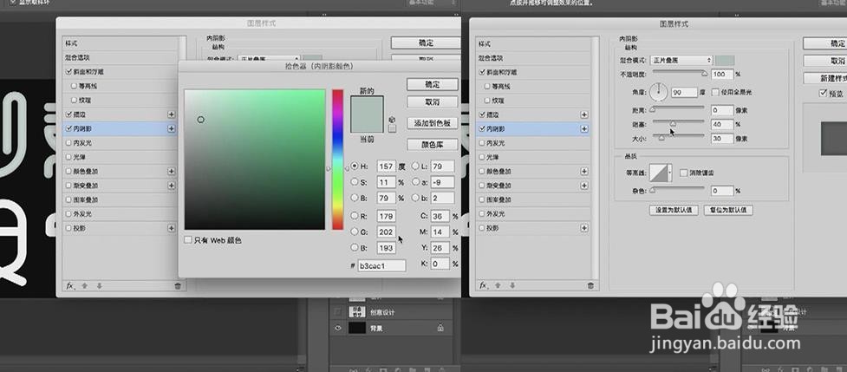847x372 pixels.
Task: Click the fx icon in left Layer Style dialog
Action: (69, 285)
